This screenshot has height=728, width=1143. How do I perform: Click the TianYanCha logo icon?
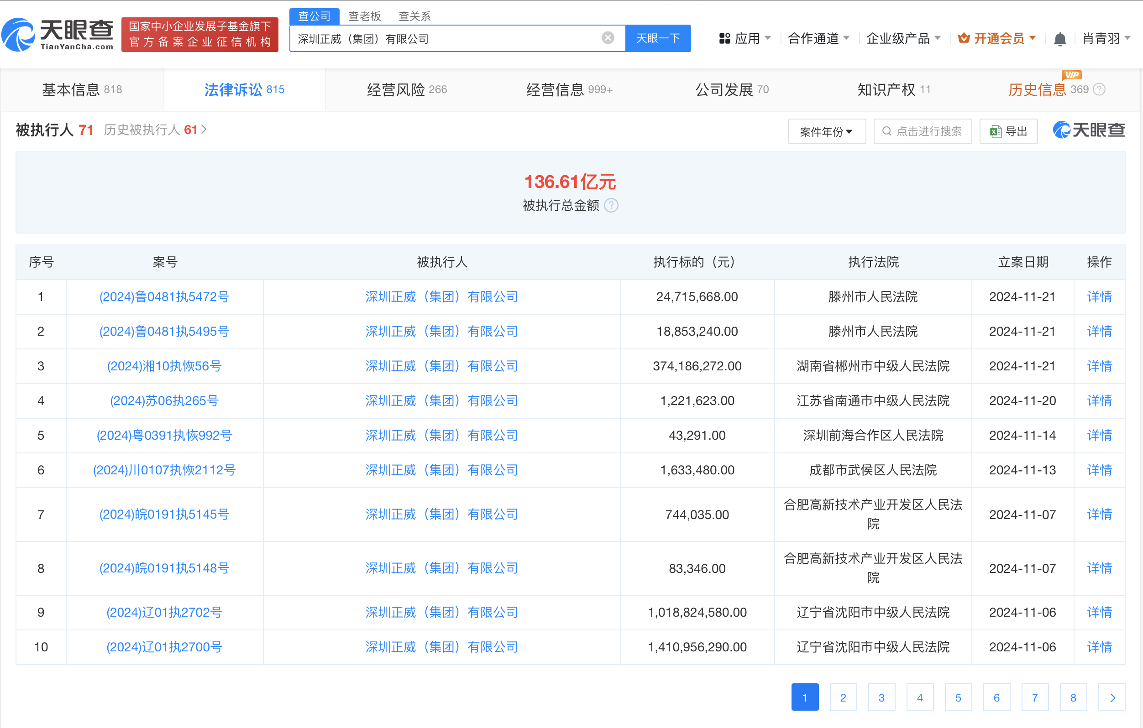[x=19, y=35]
